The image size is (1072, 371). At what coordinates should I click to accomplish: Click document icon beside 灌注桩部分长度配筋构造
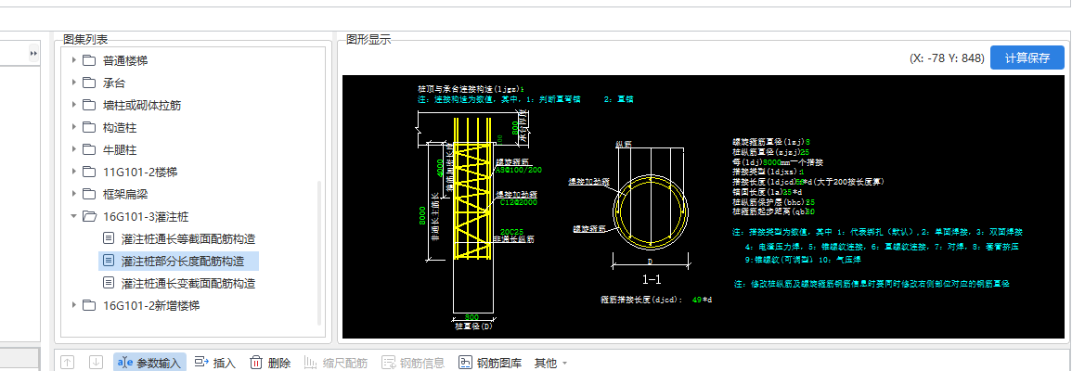(108, 261)
